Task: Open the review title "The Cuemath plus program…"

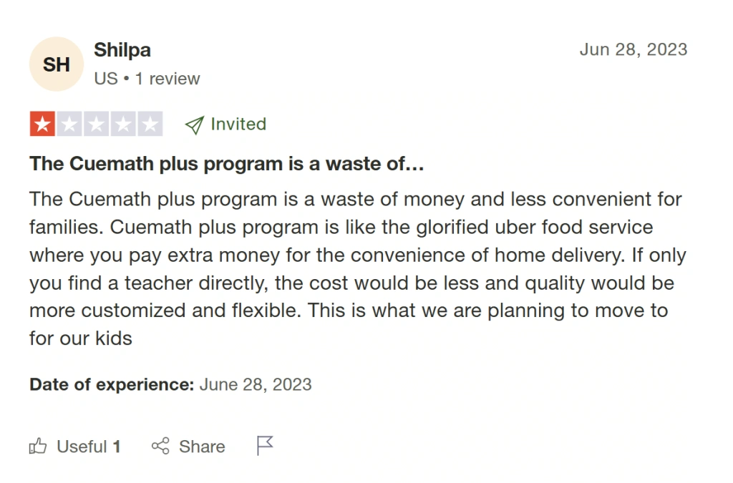Action: [x=227, y=164]
